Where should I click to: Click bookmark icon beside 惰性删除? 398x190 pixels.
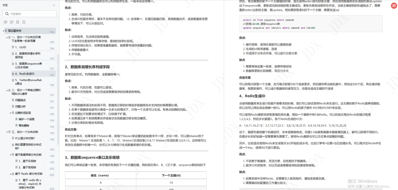click(x=17, y=126)
